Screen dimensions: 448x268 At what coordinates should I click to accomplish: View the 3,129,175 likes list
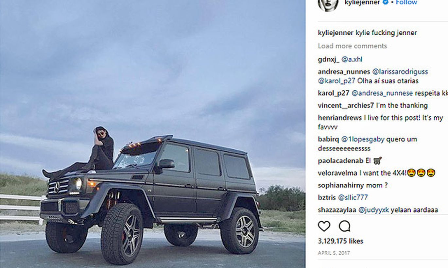[340, 241]
